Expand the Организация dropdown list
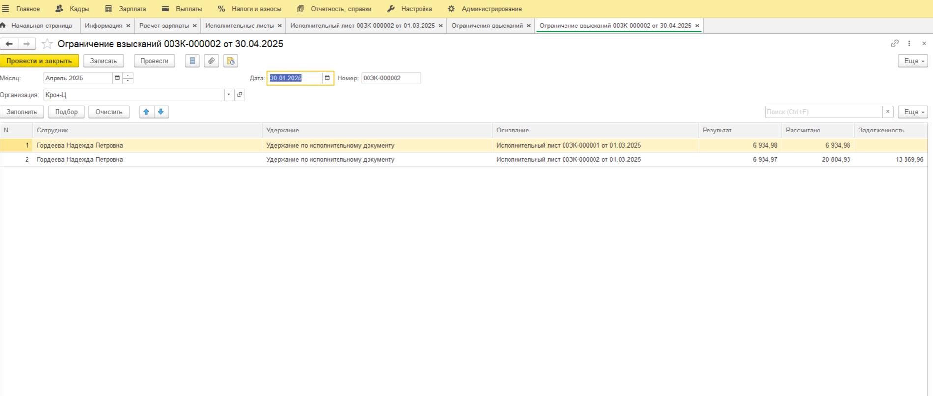The height and width of the screenshot is (396, 933). (229, 95)
